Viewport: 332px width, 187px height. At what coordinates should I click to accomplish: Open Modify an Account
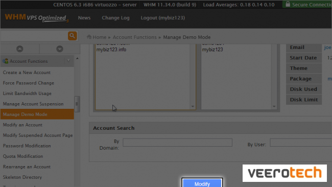22,125
